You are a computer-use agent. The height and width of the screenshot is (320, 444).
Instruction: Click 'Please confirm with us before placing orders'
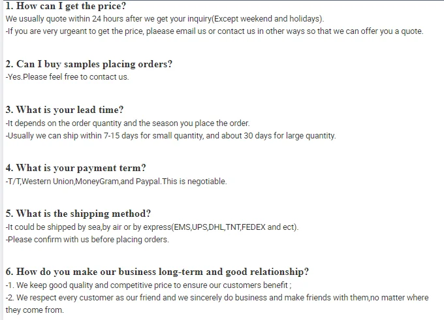click(x=87, y=240)
